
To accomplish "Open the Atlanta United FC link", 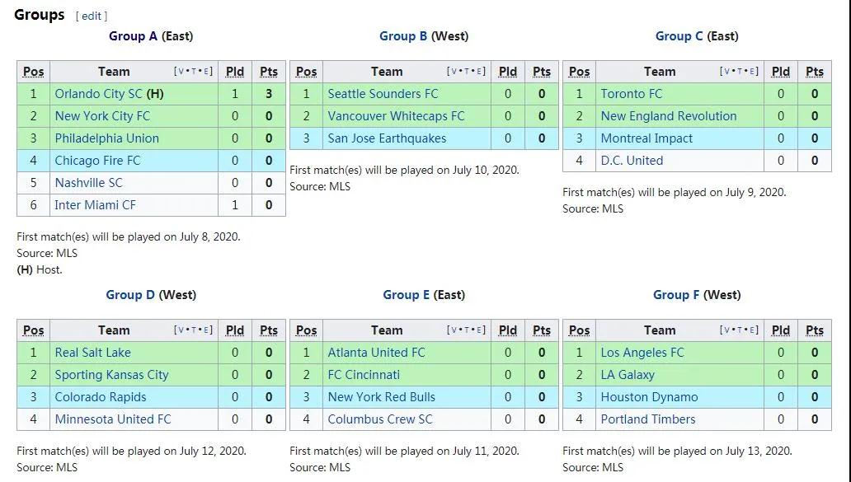I will click(x=376, y=353).
